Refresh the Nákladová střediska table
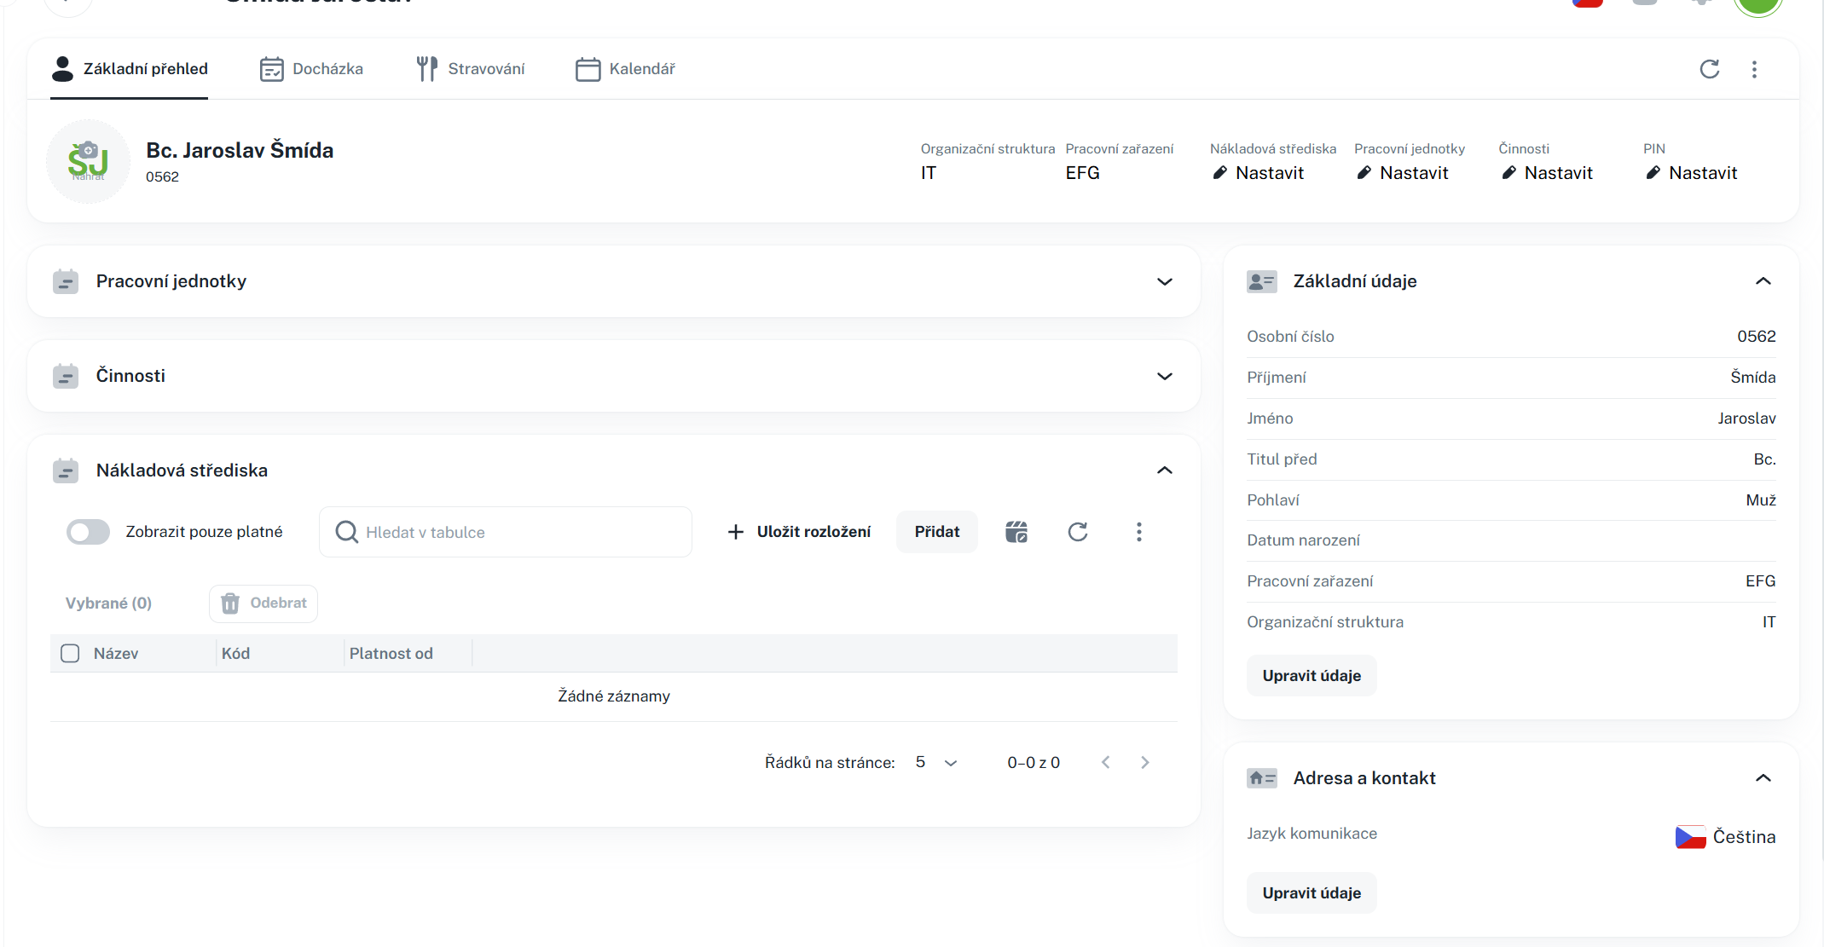Image resolution: width=1824 pixels, height=947 pixels. coord(1078,532)
